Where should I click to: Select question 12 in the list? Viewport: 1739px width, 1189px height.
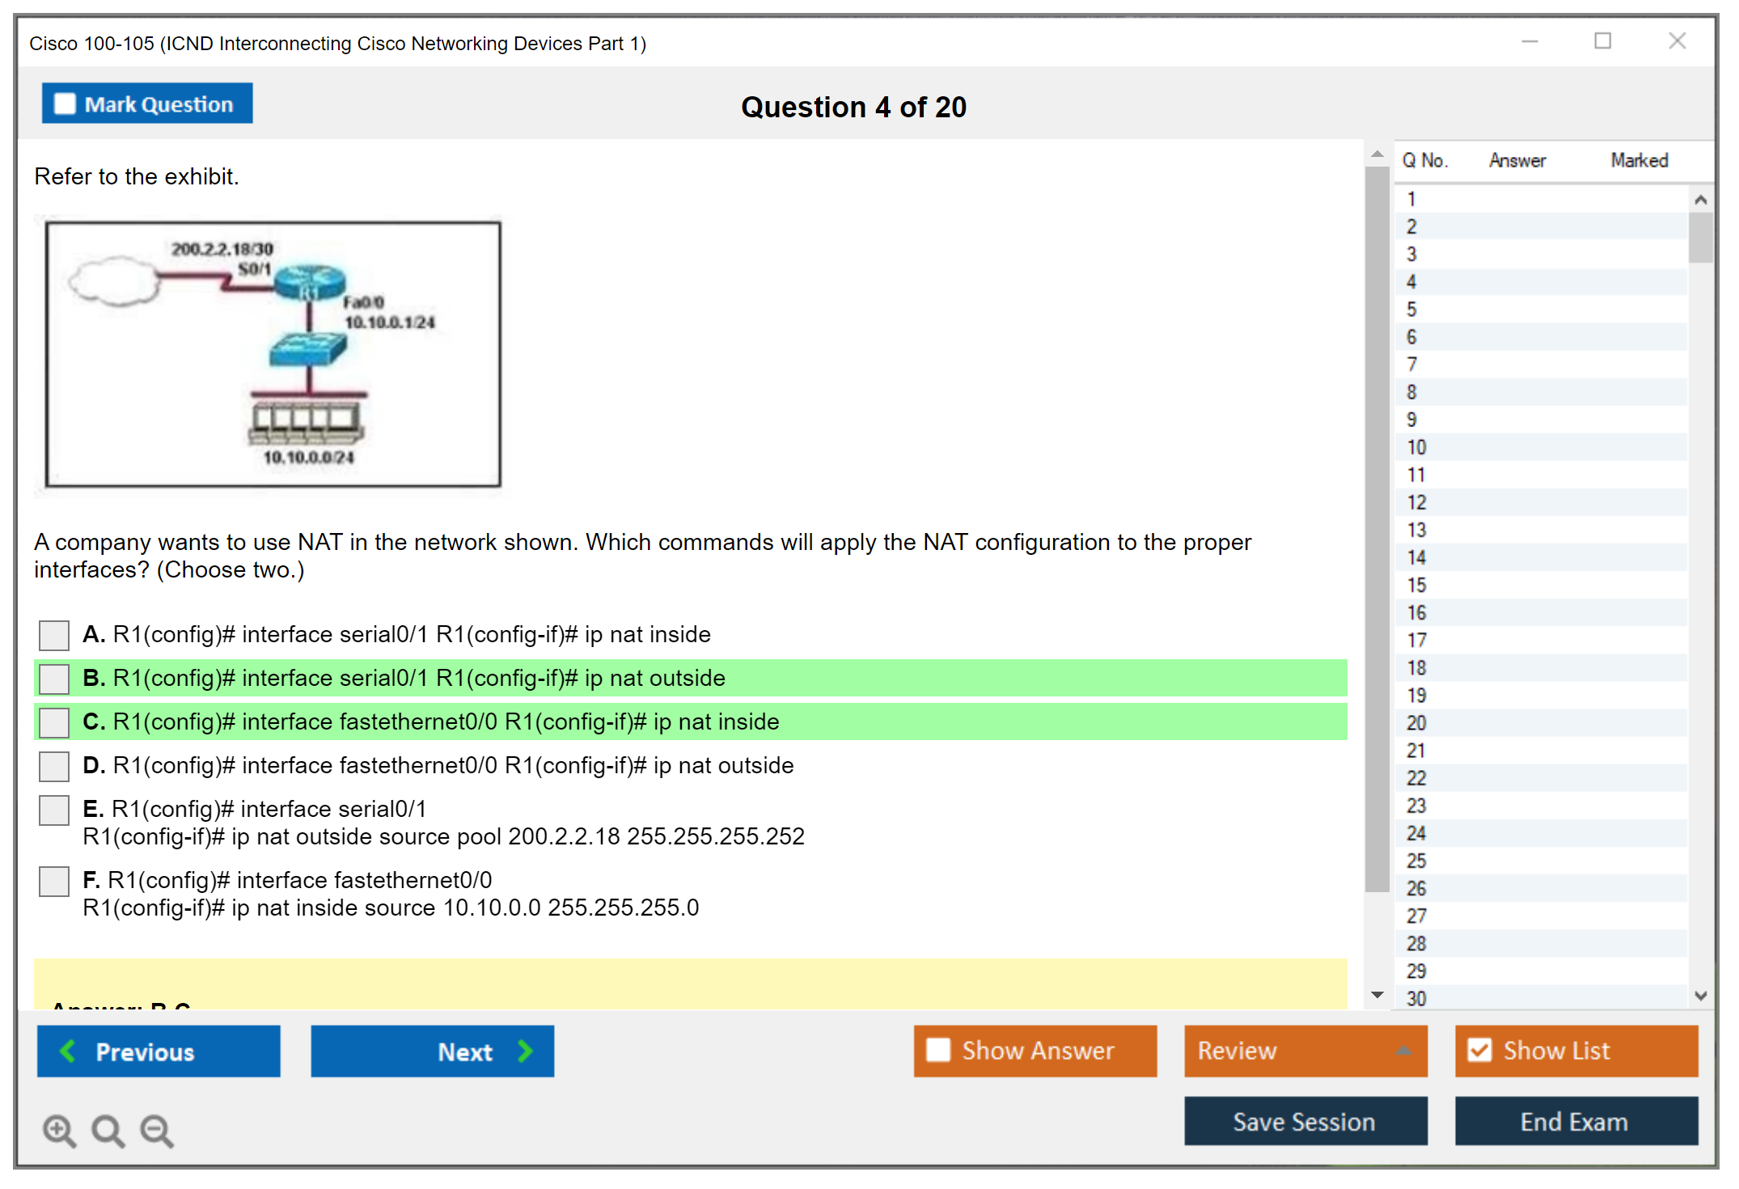pos(1416,502)
